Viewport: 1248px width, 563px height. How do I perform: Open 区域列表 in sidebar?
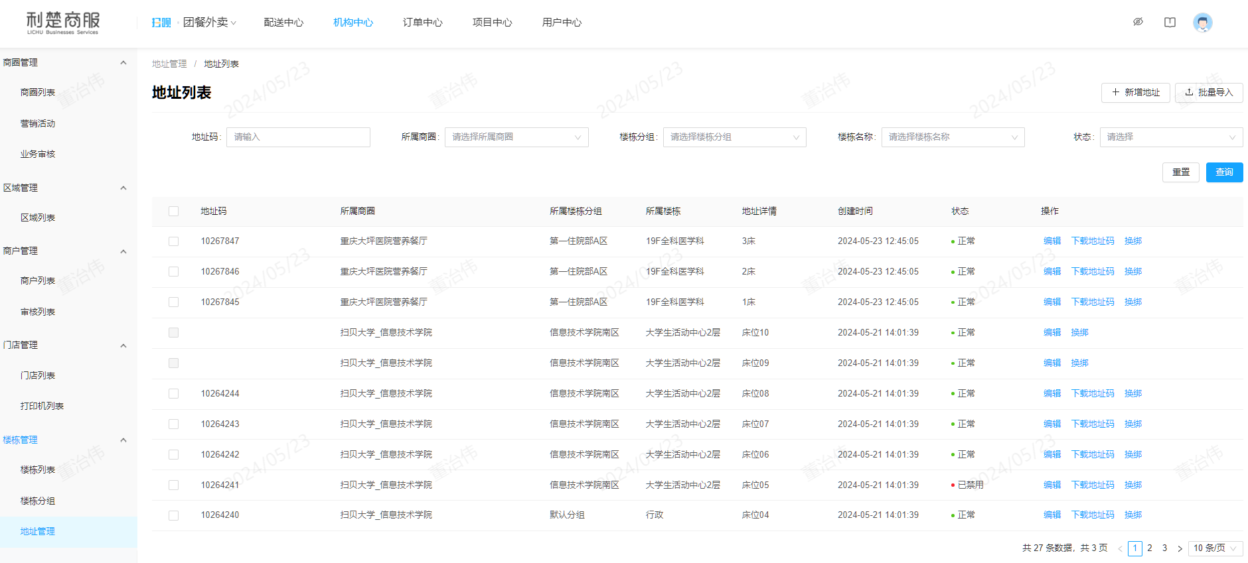coord(38,218)
